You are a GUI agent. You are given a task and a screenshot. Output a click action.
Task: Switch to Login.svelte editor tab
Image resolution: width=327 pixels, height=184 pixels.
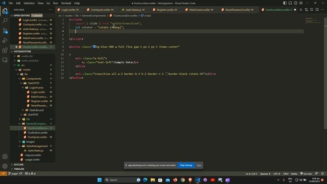coord(68,10)
